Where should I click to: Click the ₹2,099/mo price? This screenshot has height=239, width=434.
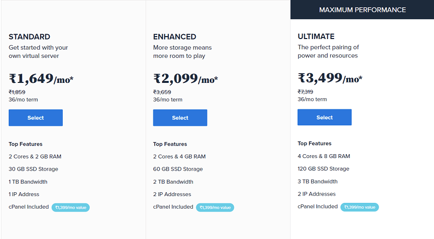tap(186, 79)
